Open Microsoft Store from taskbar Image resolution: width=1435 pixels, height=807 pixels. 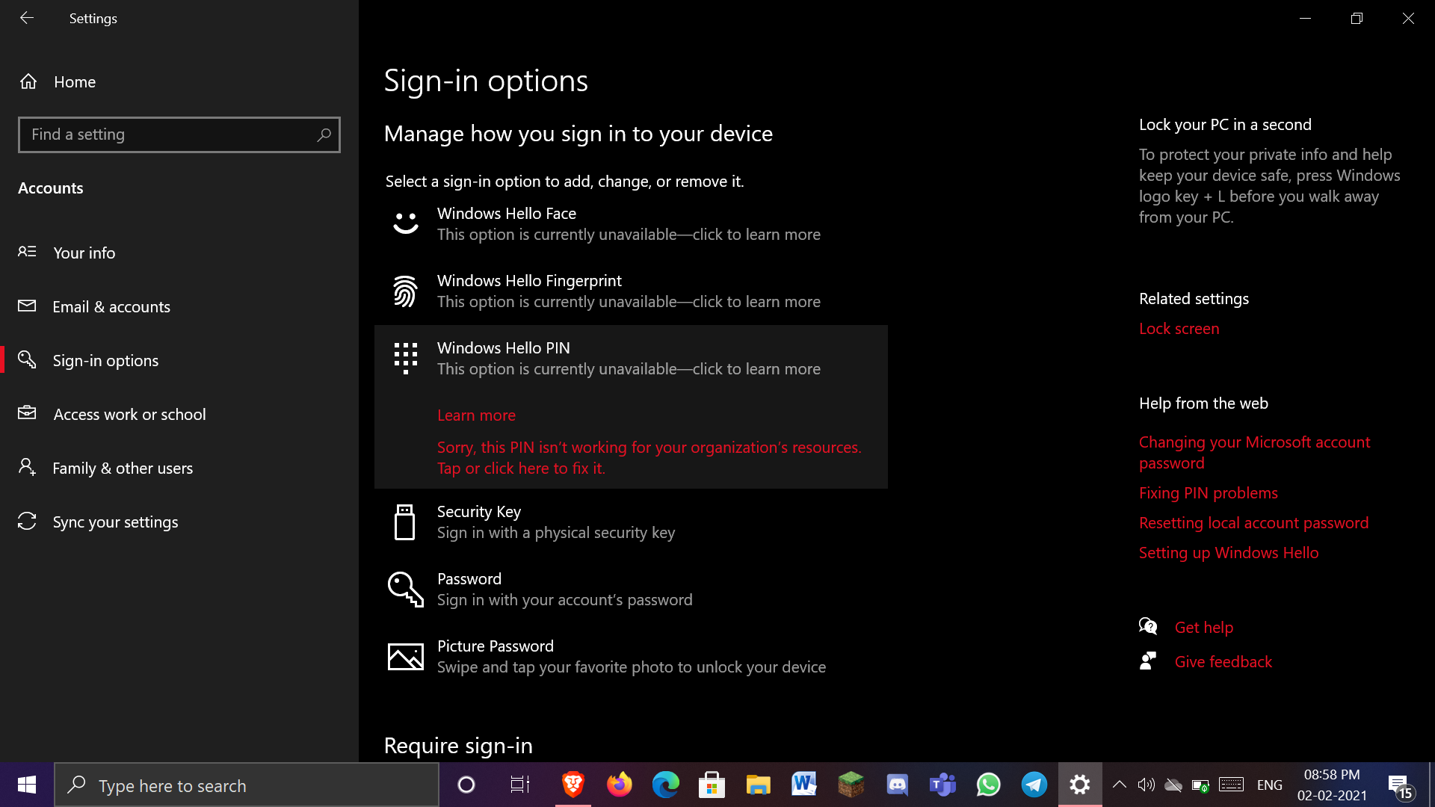[x=712, y=785]
